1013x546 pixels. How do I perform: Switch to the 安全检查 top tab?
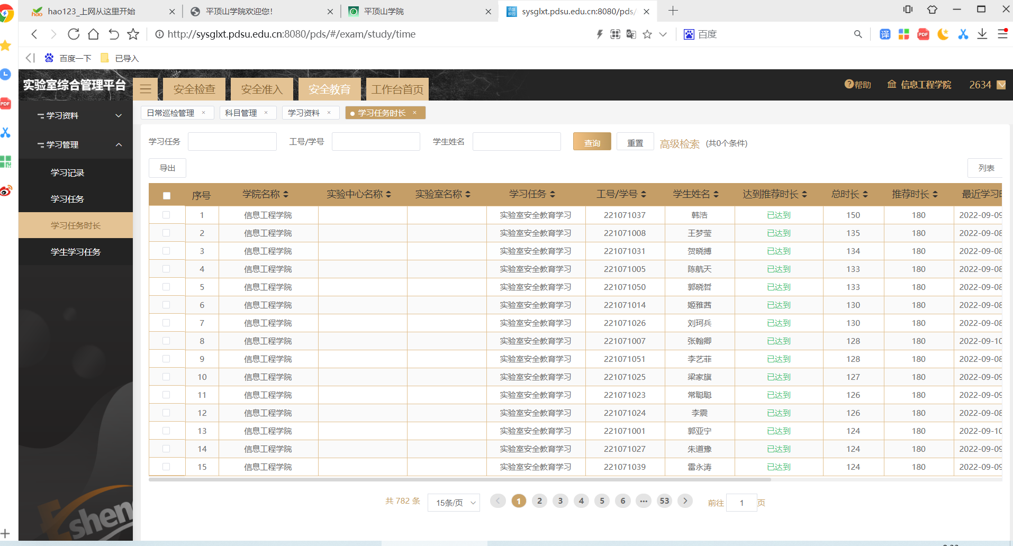[194, 89]
